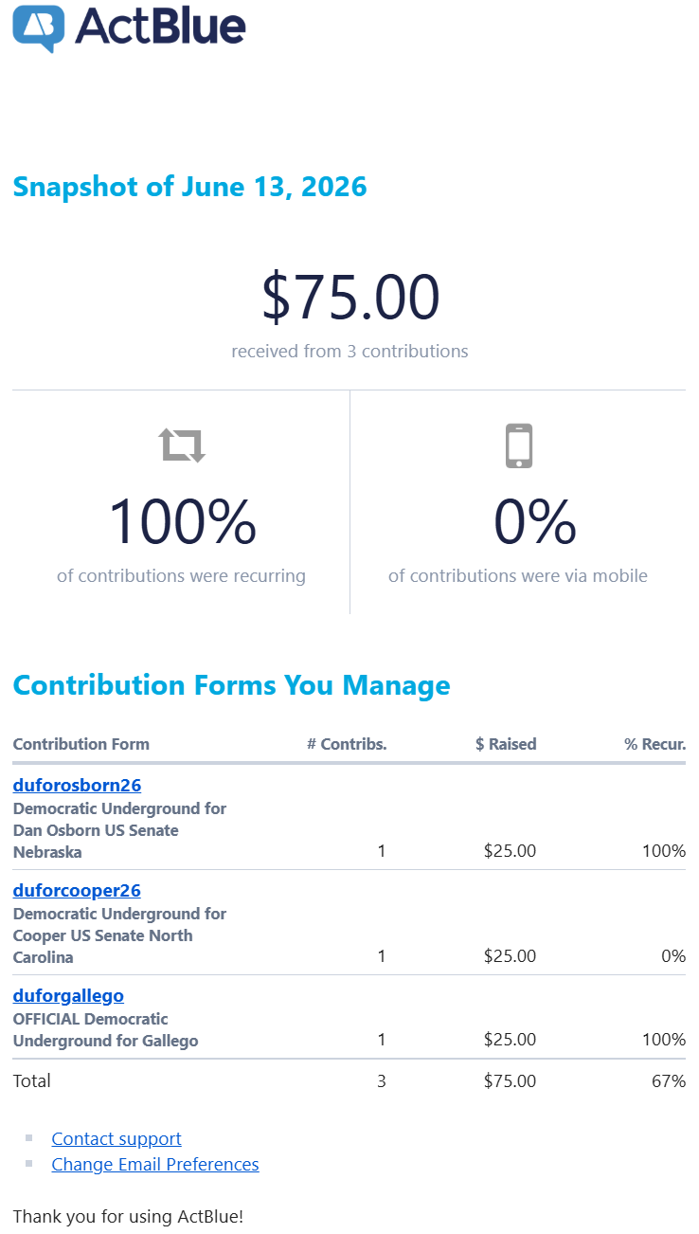
Task: Click the 100% recurring contributions figure
Action: (x=182, y=522)
